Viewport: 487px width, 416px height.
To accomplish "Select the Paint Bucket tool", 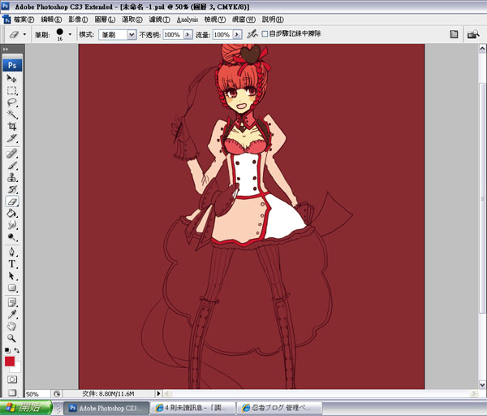I will [12, 214].
